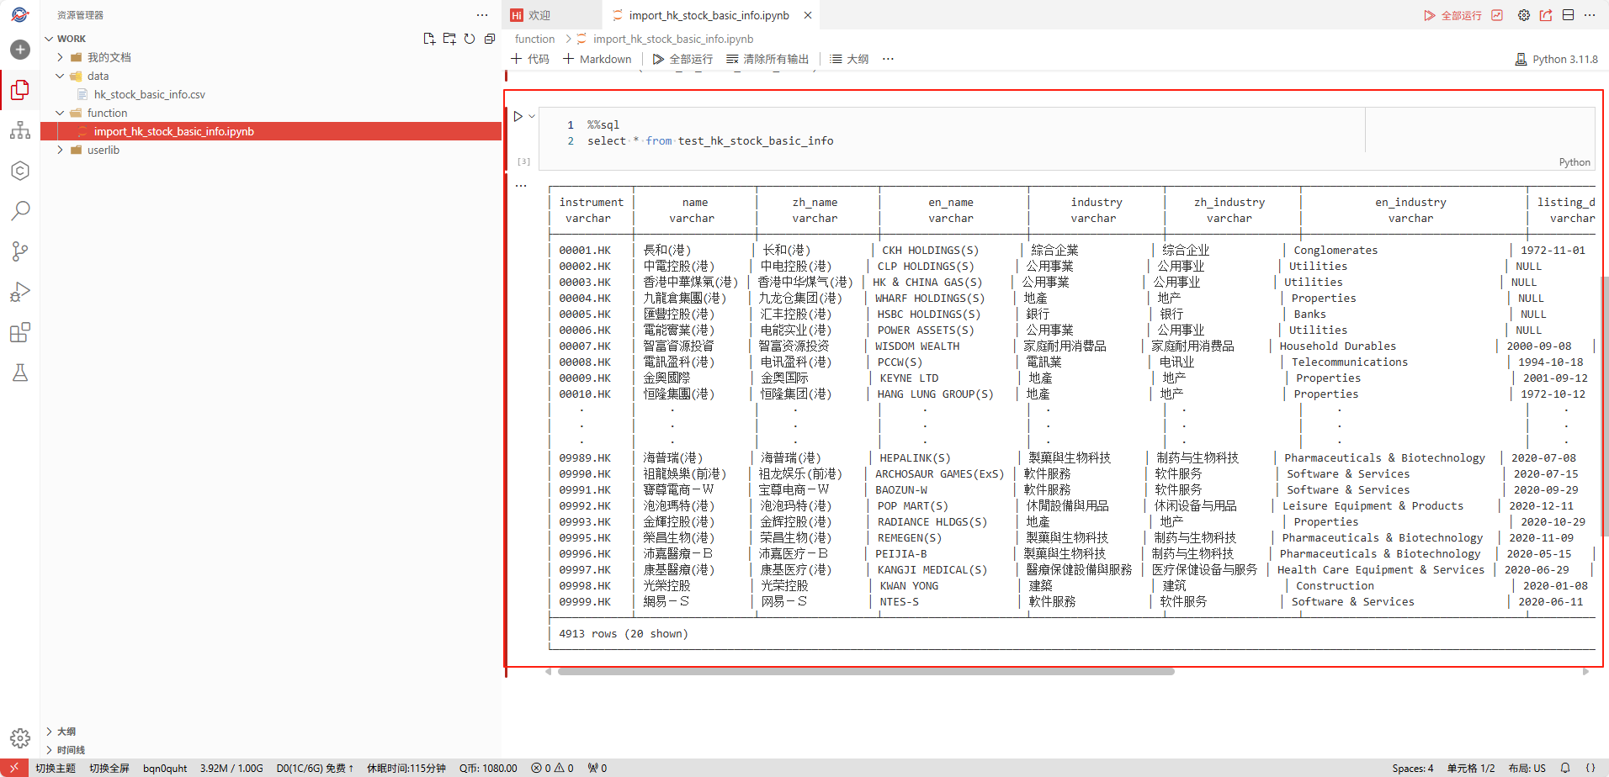Expand the userlib folder

[x=60, y=150]
